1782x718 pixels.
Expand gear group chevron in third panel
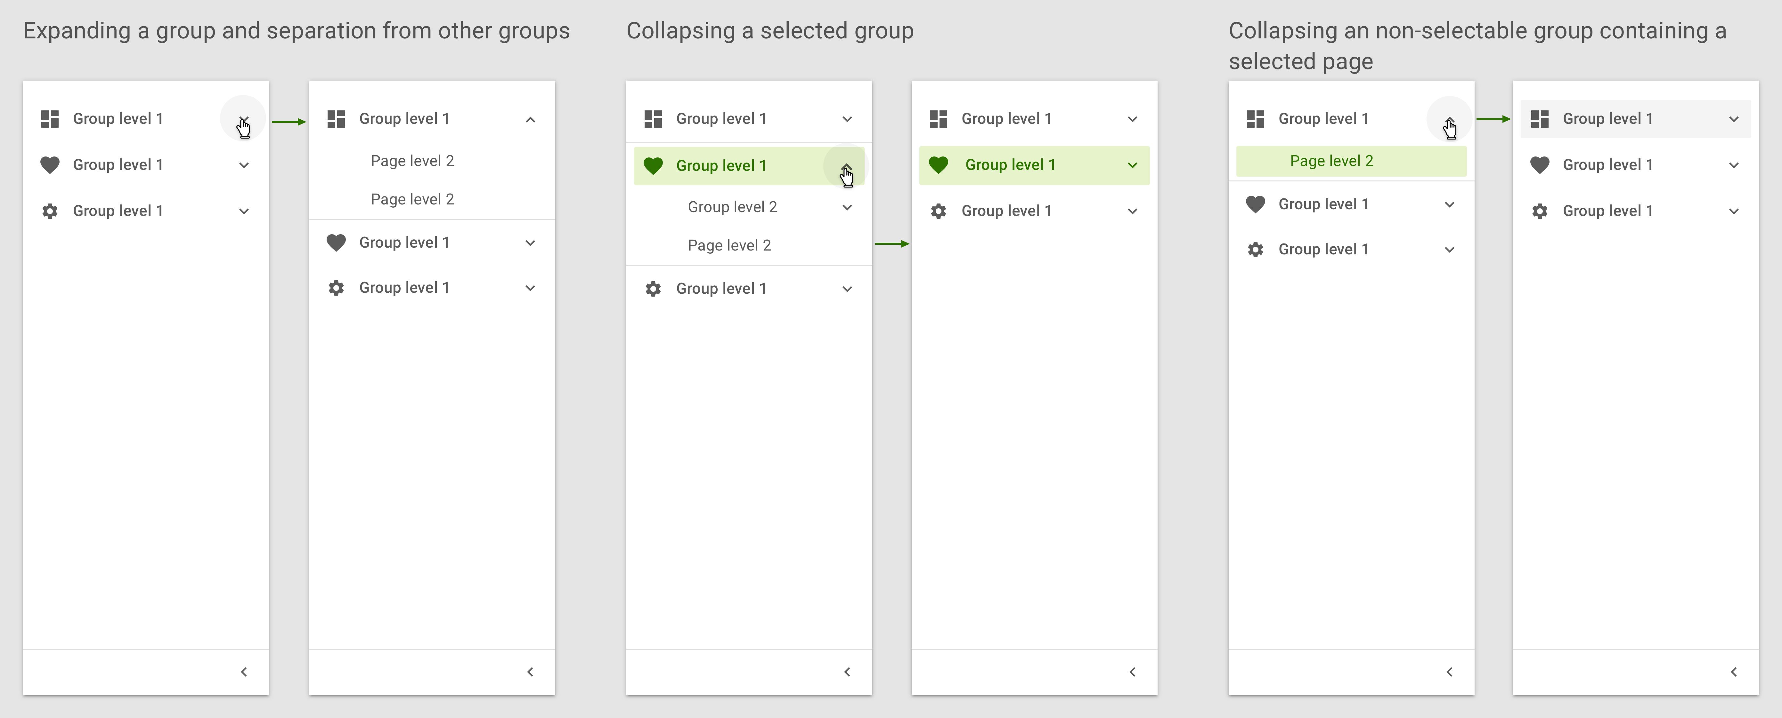coord(847,289)
